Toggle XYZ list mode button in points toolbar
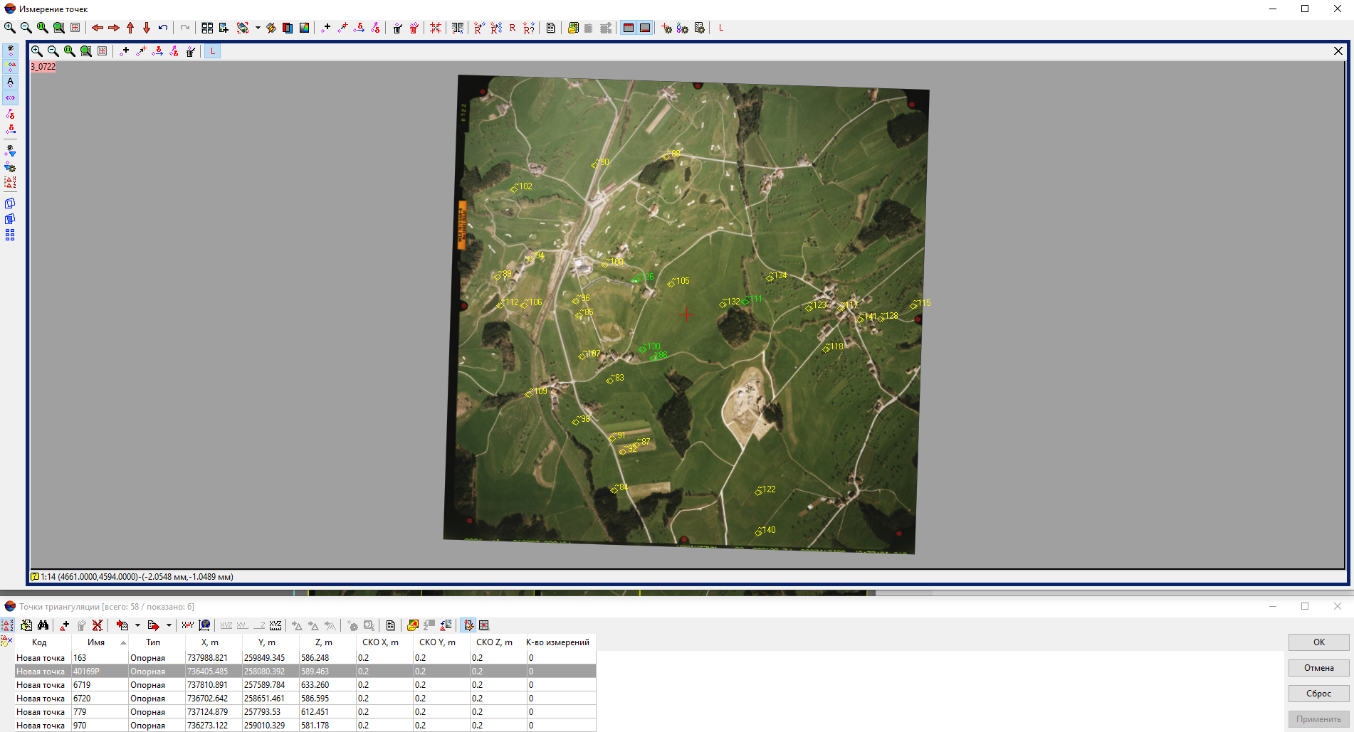The width and height of the screenshot is (1354, 732). point(7,625)
